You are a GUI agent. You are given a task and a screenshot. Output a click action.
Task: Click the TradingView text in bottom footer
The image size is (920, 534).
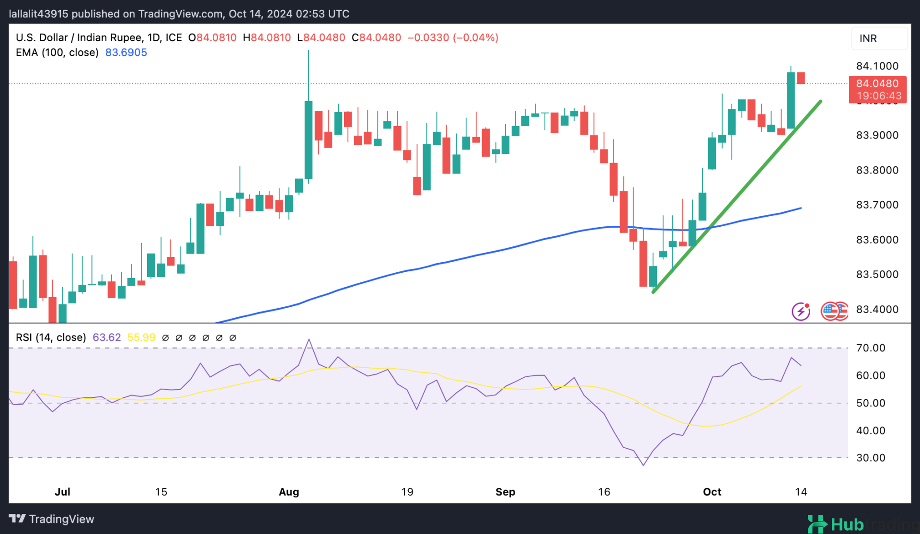tap(61, 519)
